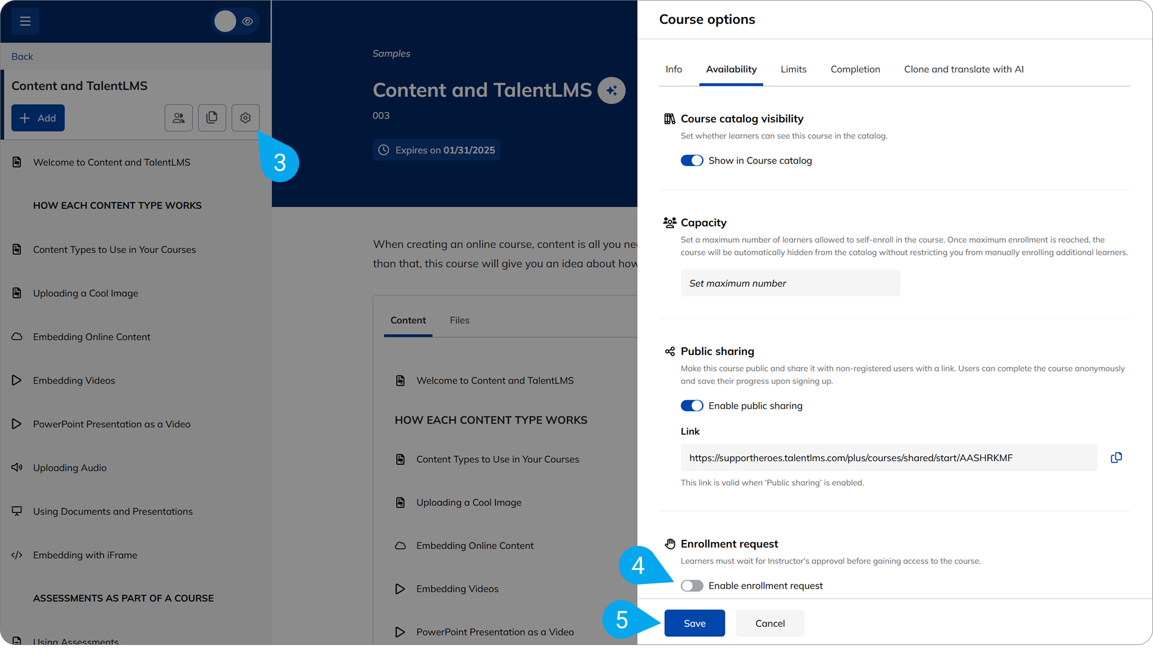Click the AI sparkle icon beside title

[611, 91]
